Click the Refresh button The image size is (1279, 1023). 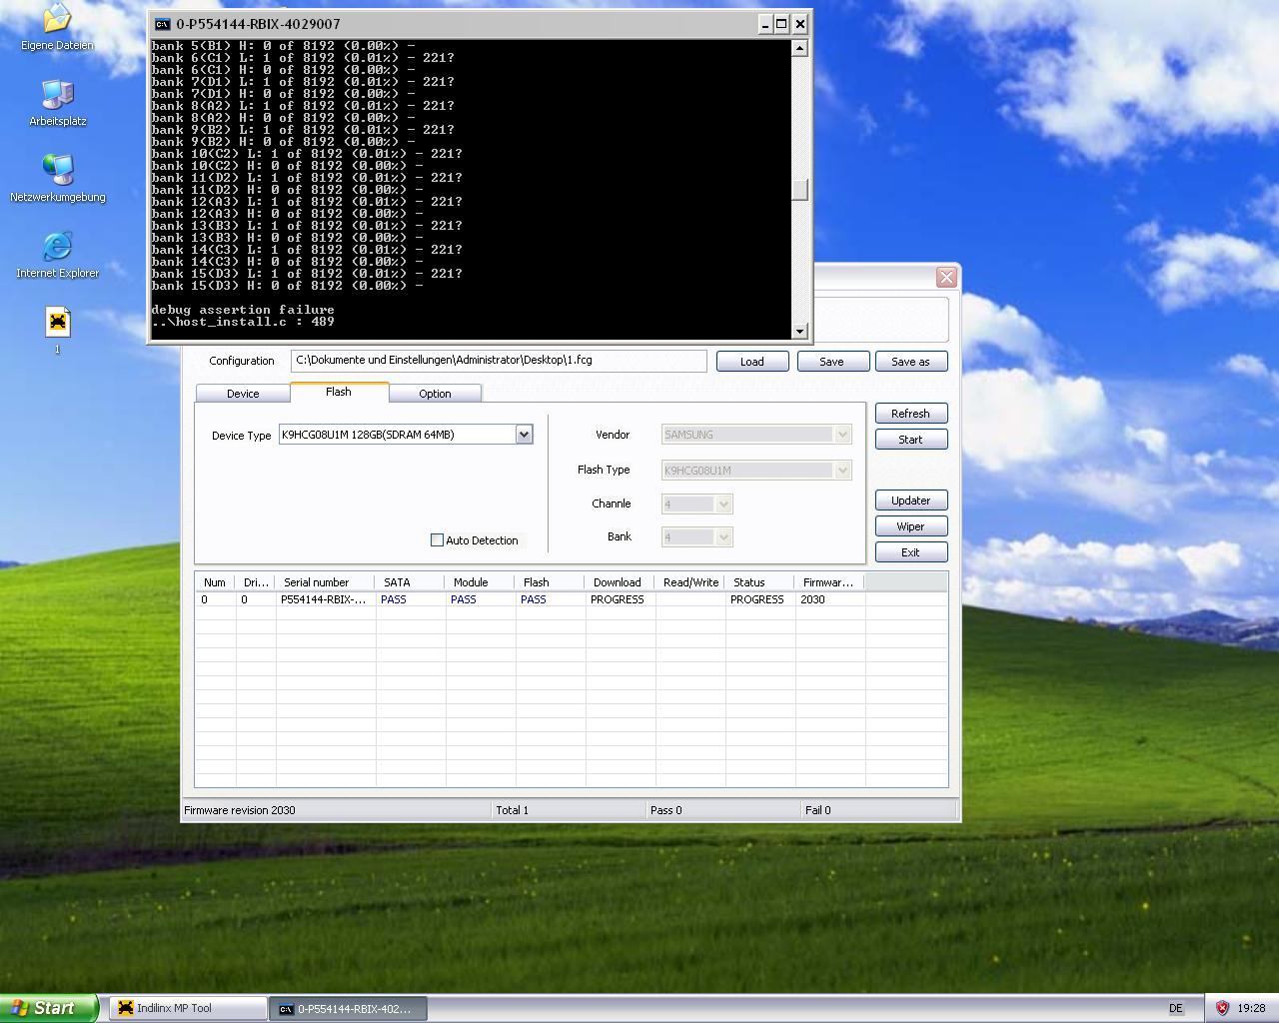(x=910, y=414)
